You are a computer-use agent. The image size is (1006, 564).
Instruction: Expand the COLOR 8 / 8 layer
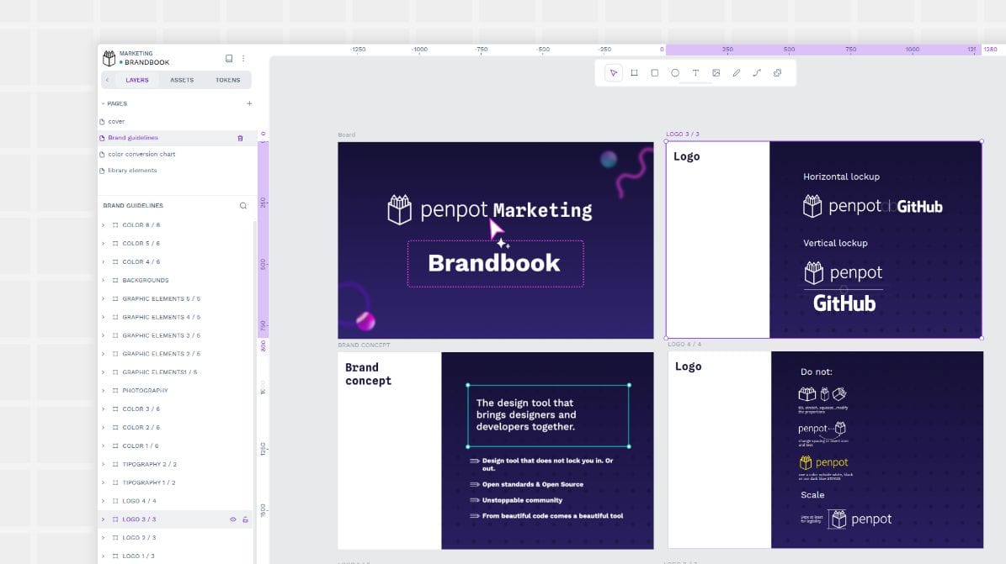click(102, 224)
